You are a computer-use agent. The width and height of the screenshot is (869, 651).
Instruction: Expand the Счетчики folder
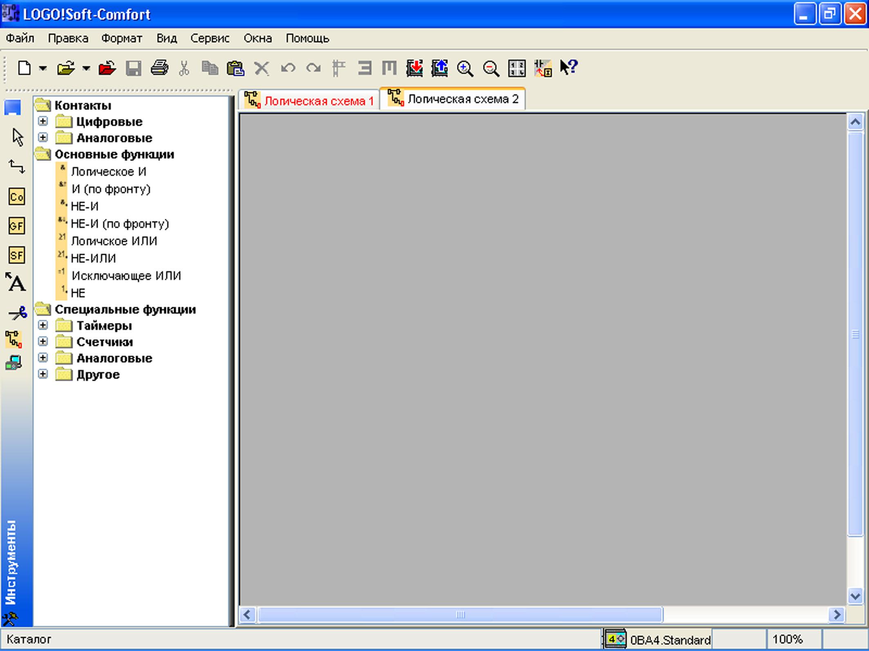point(43,341)
